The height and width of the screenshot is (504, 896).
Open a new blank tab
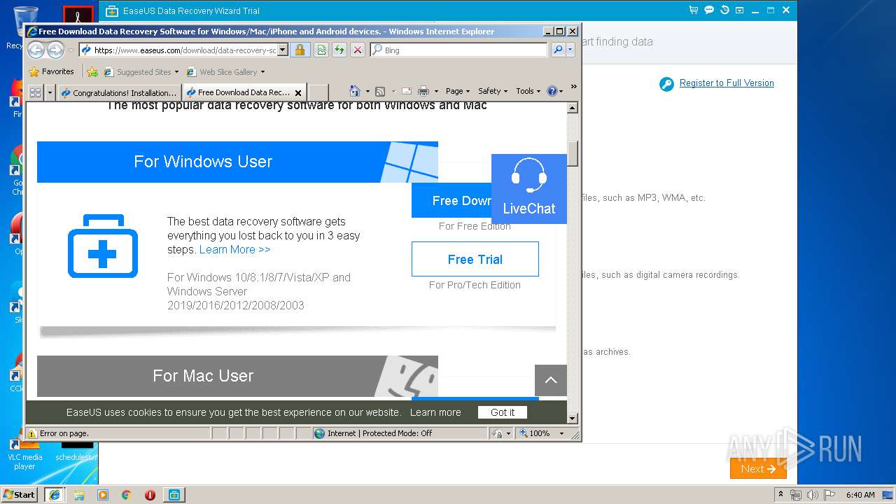(318, 92)
